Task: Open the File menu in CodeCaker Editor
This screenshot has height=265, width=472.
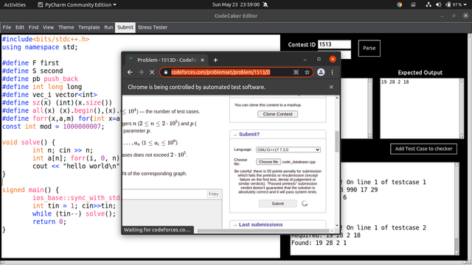Action: tap(7, 27)
